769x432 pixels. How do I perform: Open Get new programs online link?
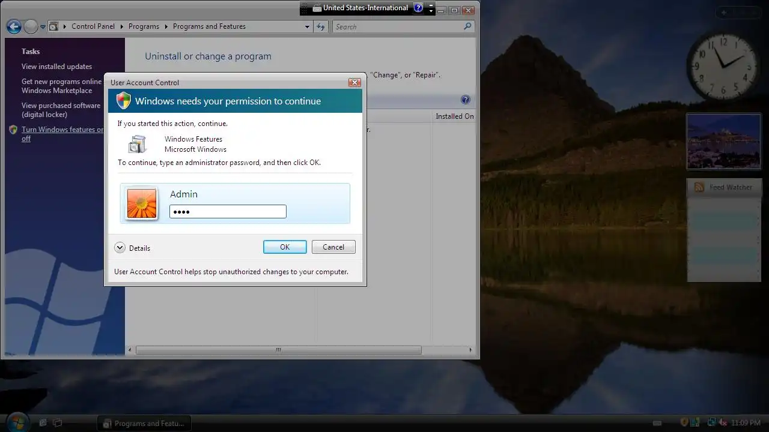(62, 86)
